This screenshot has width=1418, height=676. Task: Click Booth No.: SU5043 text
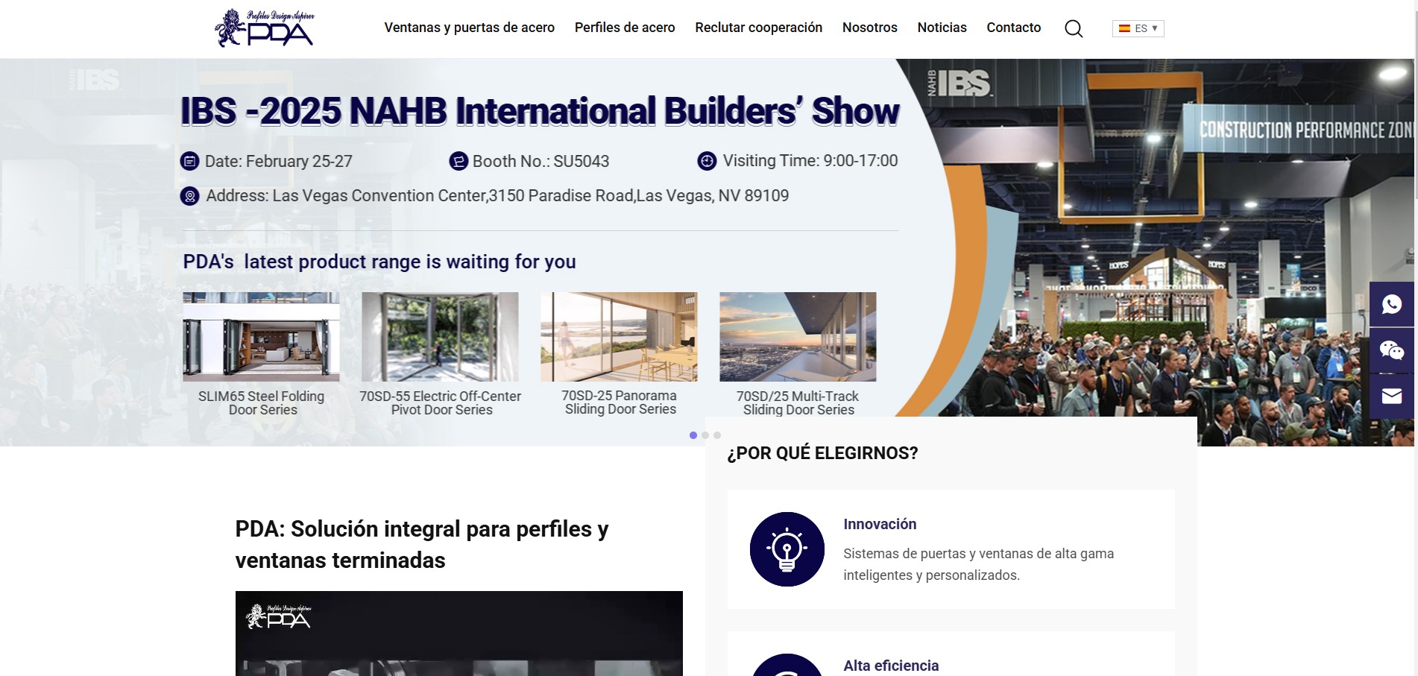[x=541, y=161]
